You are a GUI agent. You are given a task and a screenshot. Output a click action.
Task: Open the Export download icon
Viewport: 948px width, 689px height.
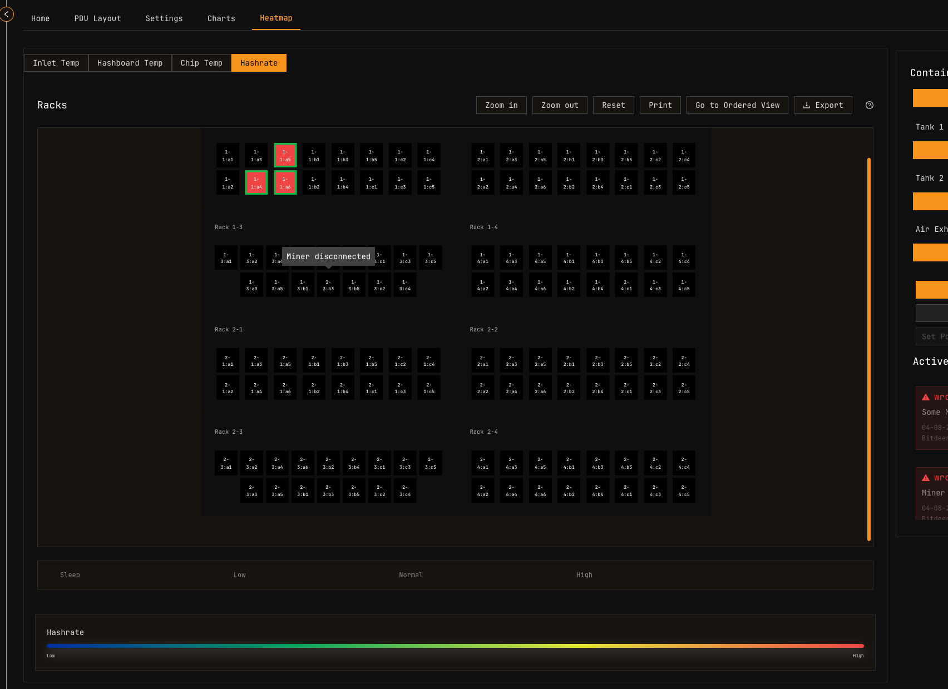(x=807, y=105)
